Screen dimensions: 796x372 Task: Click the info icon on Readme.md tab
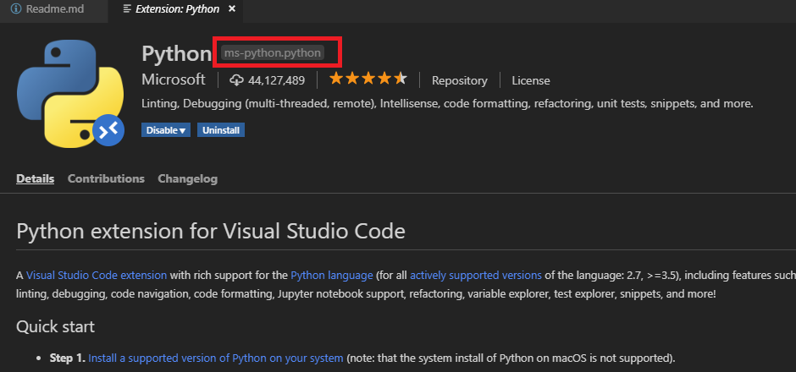pyautogui.click(x=16, y=9)
